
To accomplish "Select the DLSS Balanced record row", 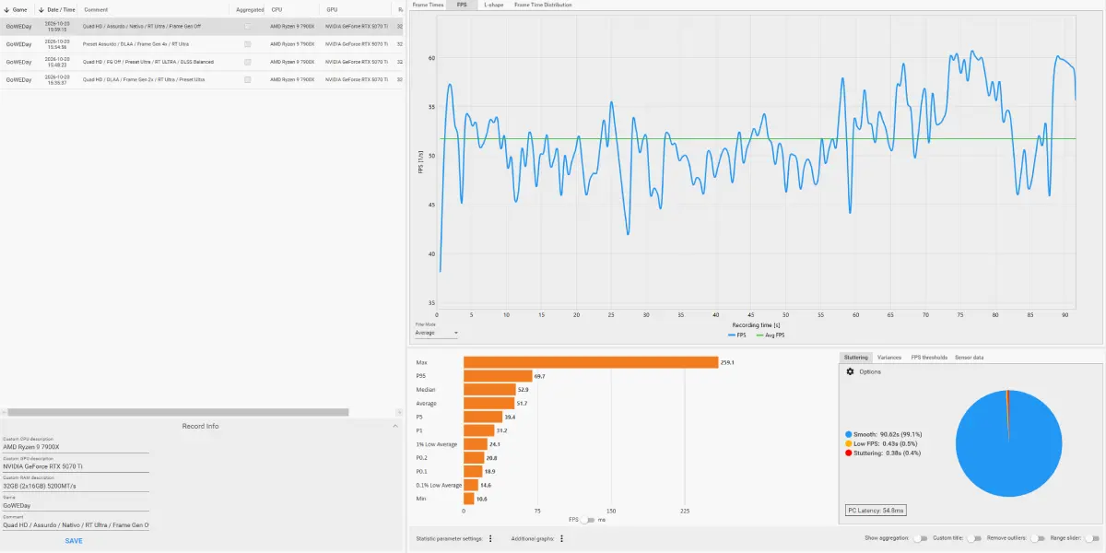I will coord(202,62).
